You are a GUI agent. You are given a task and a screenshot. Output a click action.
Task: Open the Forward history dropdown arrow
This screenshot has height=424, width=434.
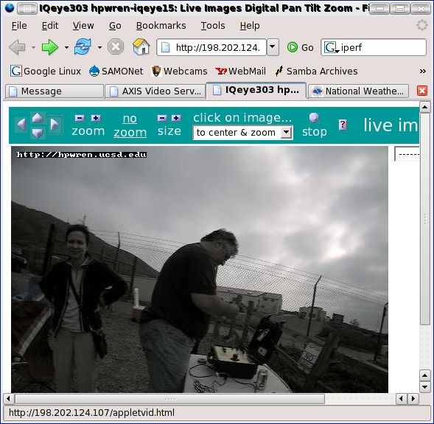tap(66, 48)
